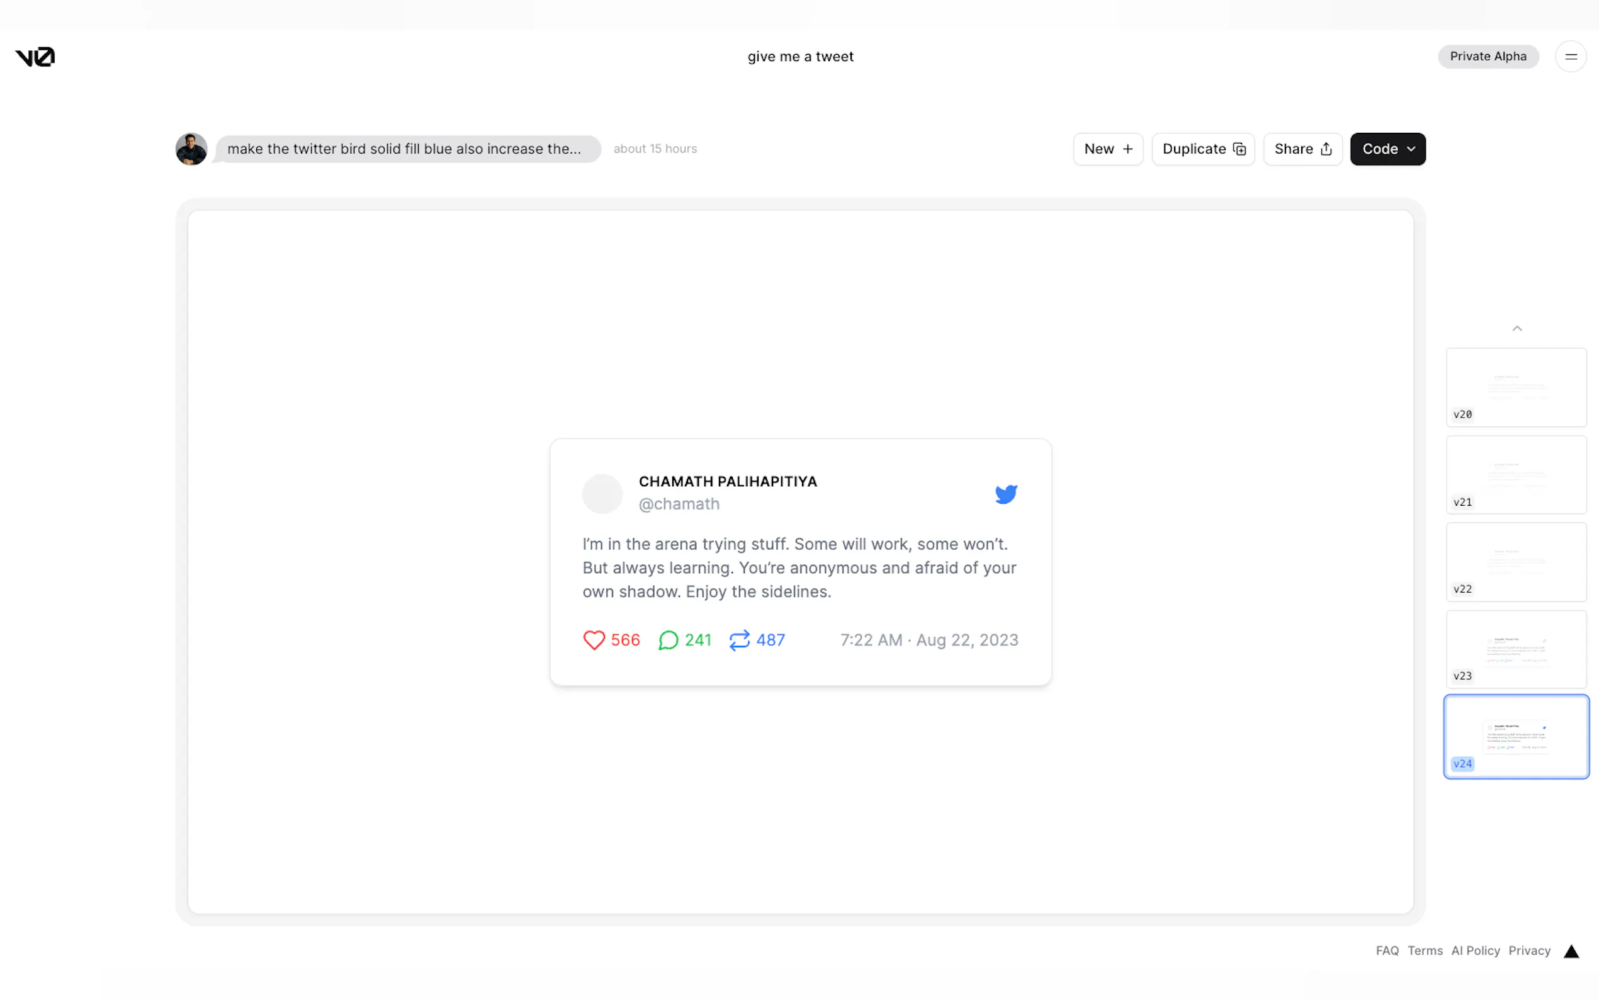Expand the truncated prompt bubble text
This screenshot has height=1000, width=1599.
(x=407, y=149)
